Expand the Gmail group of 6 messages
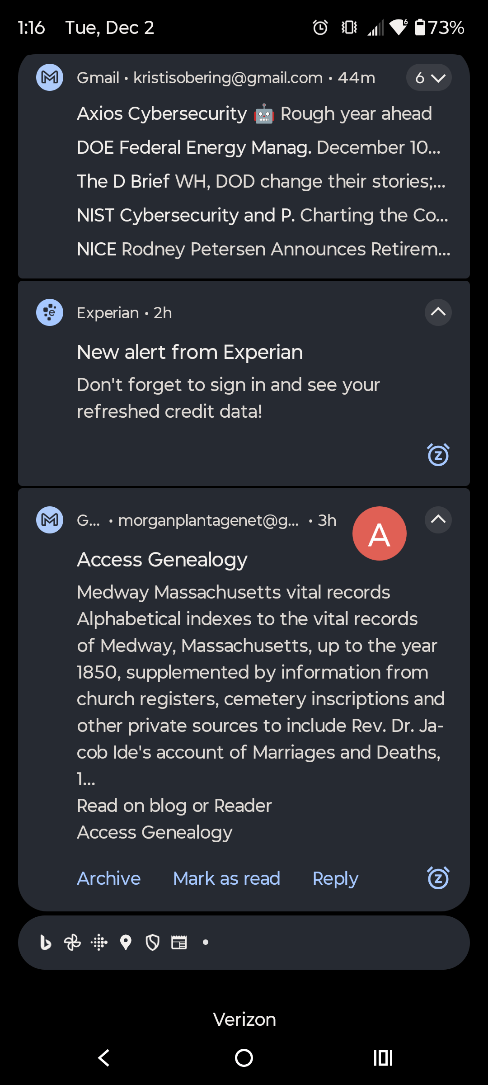Image resolution: width=488 pixels, height=1085 pixels. pyautogui.click(x=428, y=77)
